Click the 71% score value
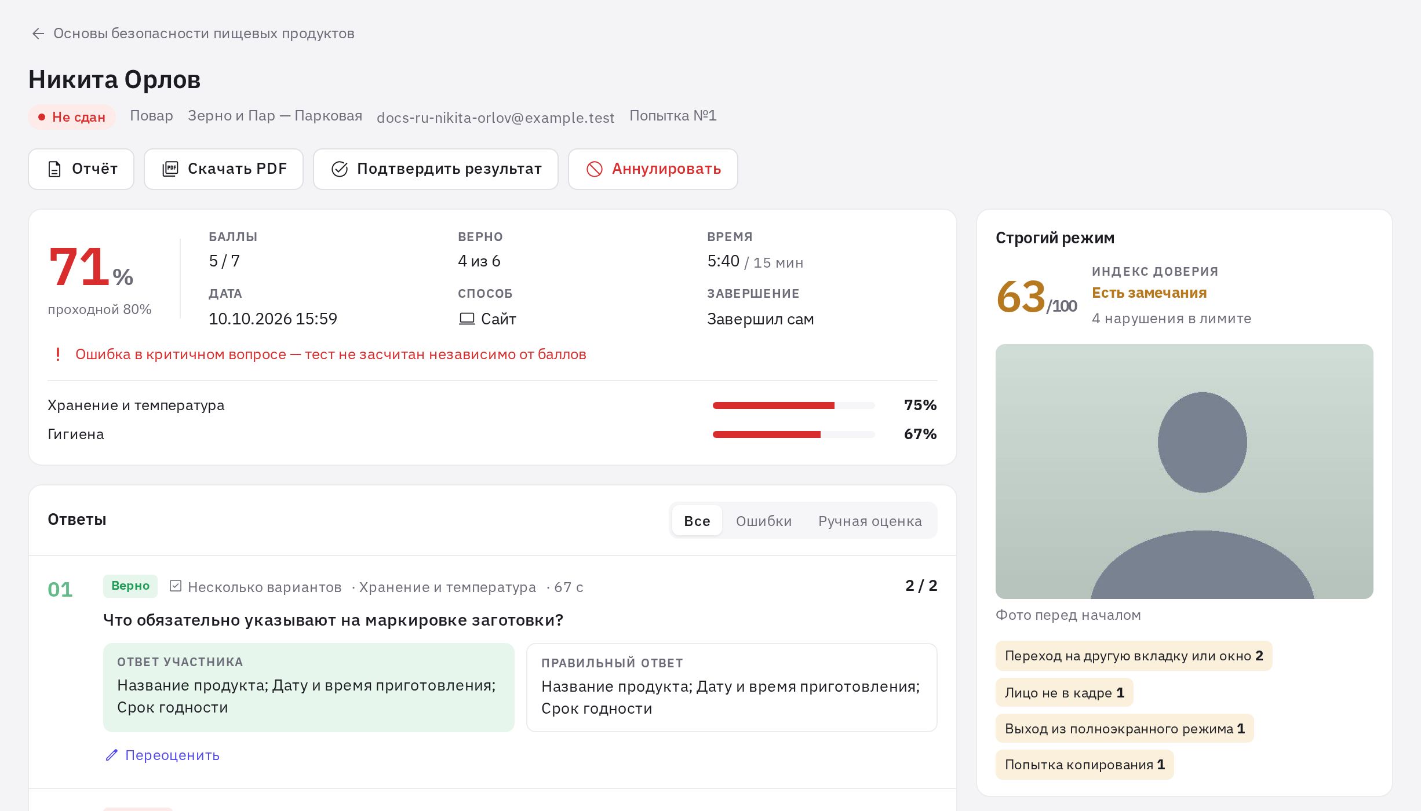The image size is (1421, 811). tap(90, 267)
